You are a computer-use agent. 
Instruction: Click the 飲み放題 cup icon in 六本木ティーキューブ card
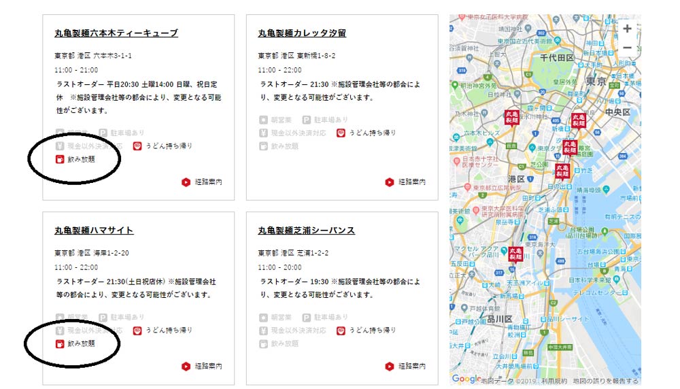point(60,159)
